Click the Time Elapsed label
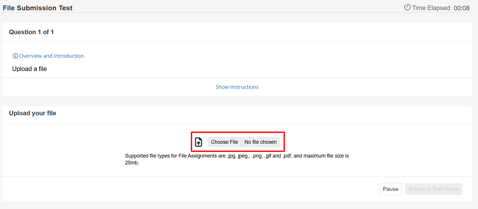 click(431, 8)
